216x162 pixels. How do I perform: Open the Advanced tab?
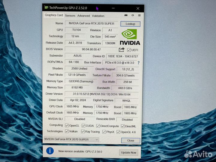pos(83,16)
